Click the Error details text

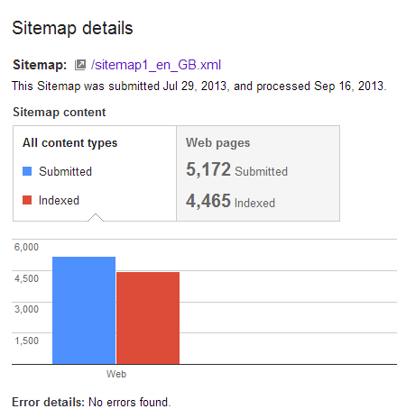pyautogui.click(x=91, y=402)
